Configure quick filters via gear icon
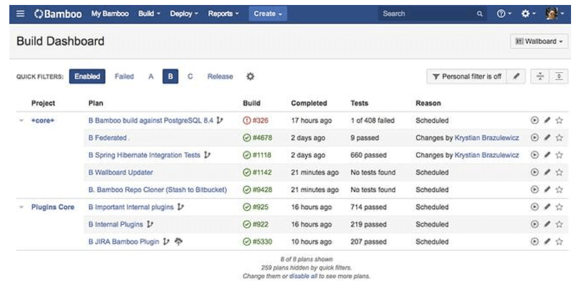The image size is (576, 293). tap(250, 76)
